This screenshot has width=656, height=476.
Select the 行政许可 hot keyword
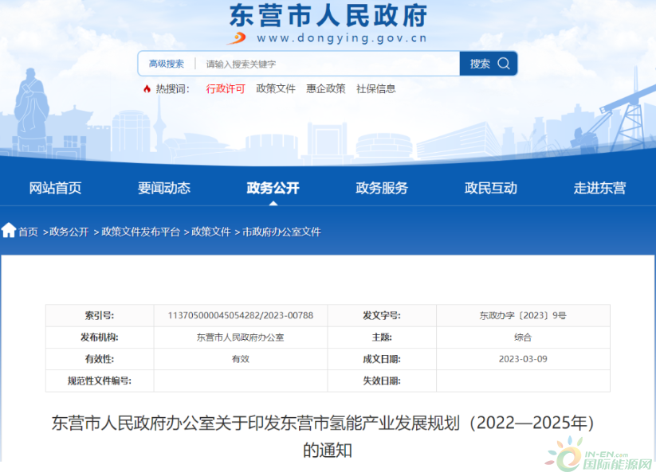pyautogui.click(x=226, y=89)
